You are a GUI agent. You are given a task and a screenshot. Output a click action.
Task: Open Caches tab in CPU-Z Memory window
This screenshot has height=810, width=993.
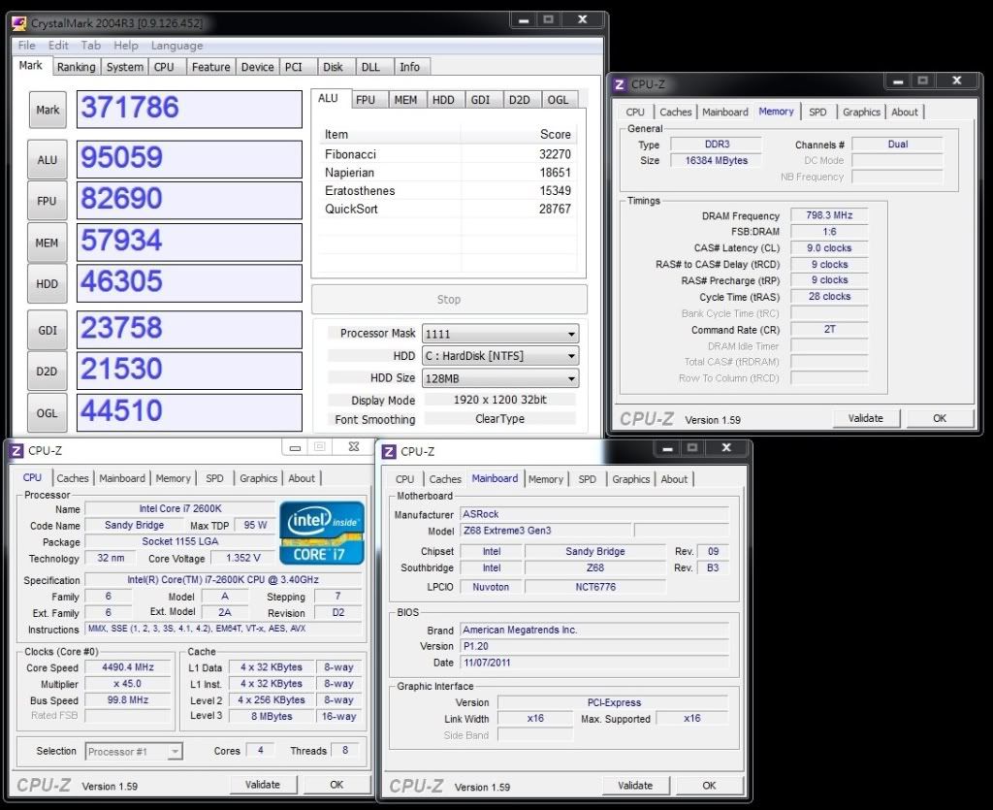tap(676, 113)
